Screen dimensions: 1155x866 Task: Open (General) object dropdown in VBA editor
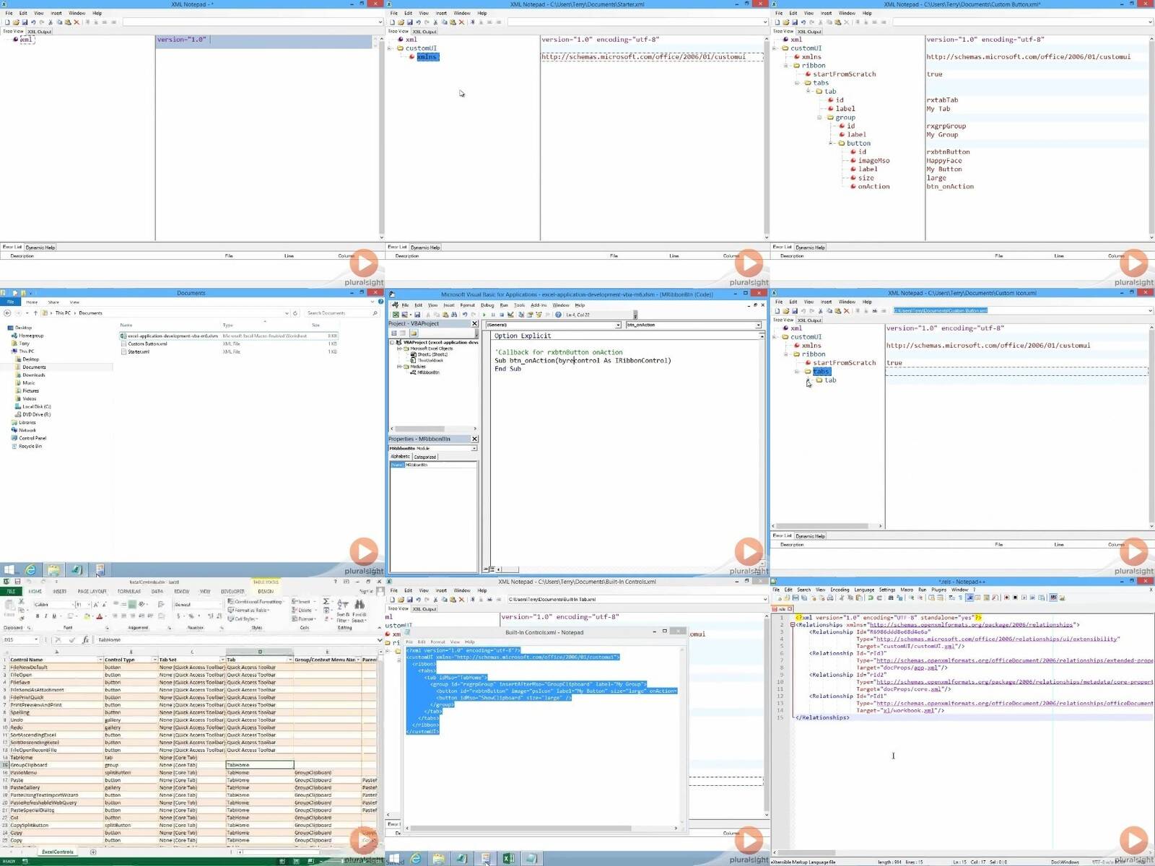(618, 325)
